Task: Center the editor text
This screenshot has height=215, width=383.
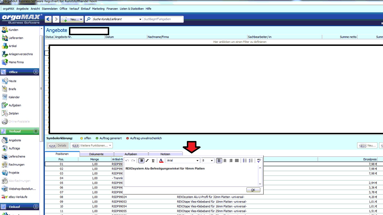Action: click(225, 161)
